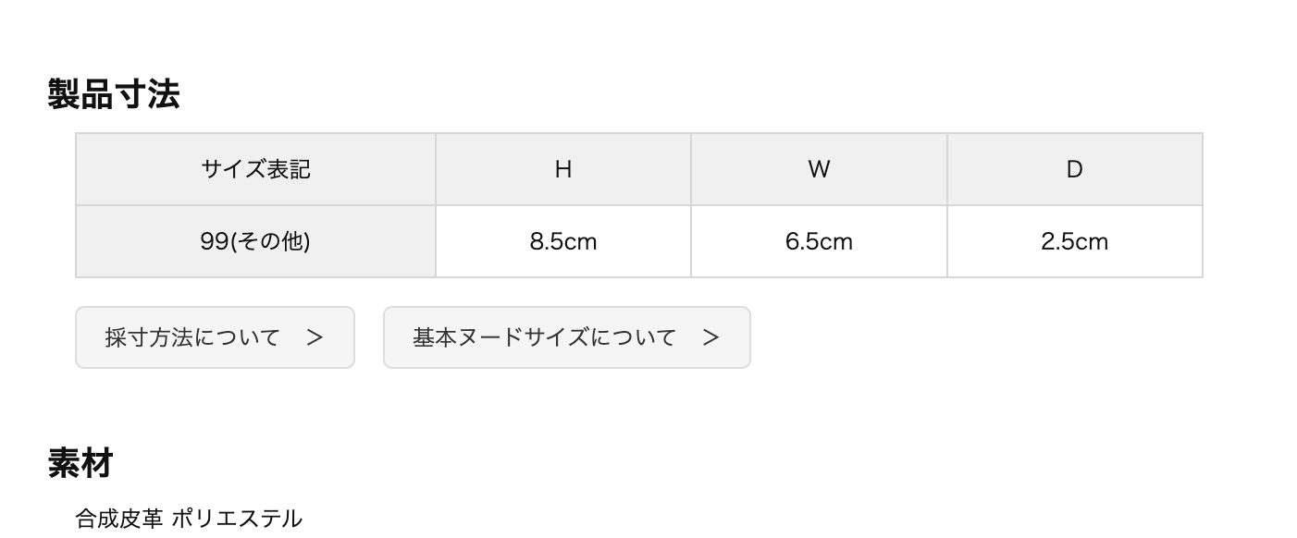Click the サイズ表記 header cell
The height and width of the screenshot is (538, 1297).
[255, 169]
